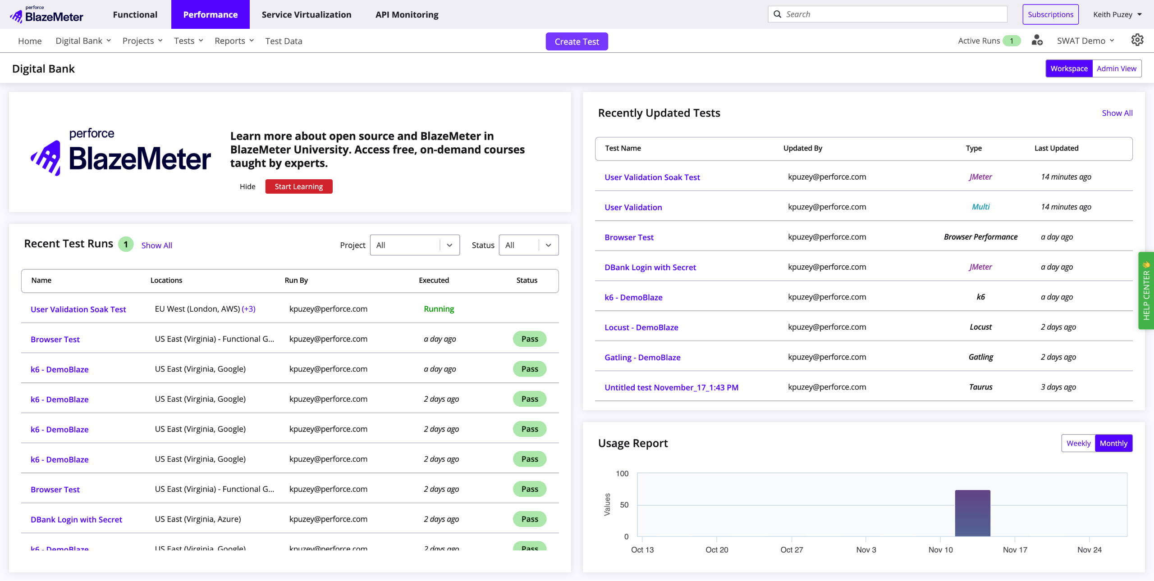Click the Recent Test Runs count badge
The width and height of the screenshot is (1154, 581).
click(126, 245)
